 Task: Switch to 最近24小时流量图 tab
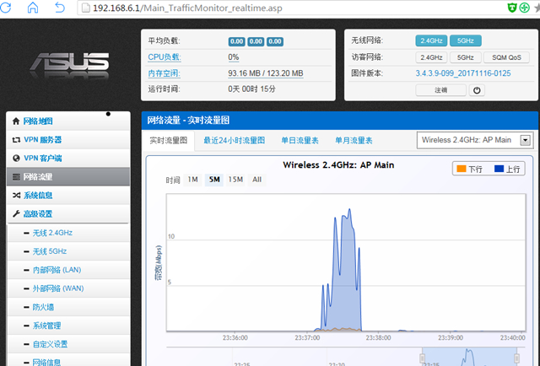point(235,141)
